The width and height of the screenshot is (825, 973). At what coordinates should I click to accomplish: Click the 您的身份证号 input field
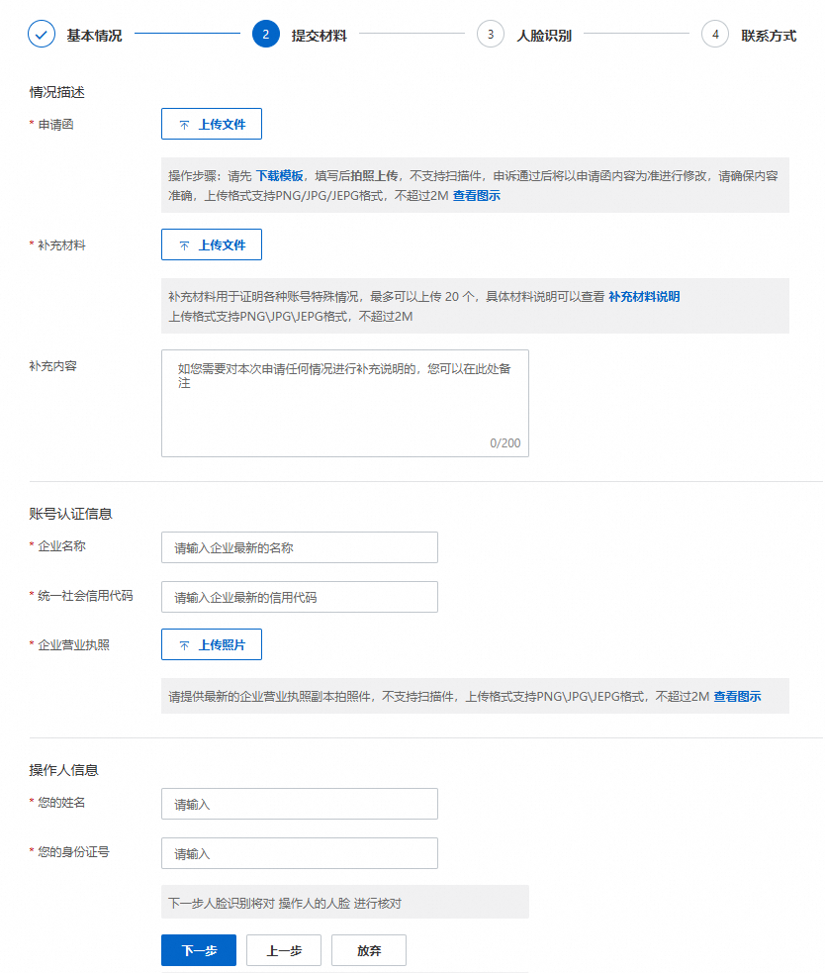click(x=300, y=853)
